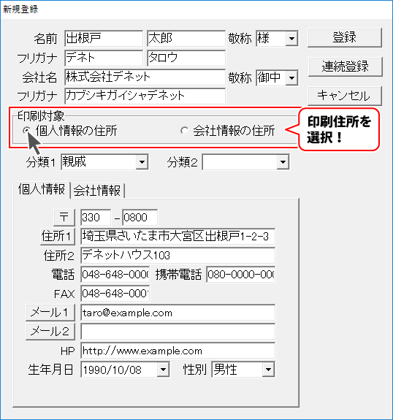The width and height of the screenshot is (393, 420).
Task: Open the 御中 honorific dropdown
Action: [x=291, y=78]
